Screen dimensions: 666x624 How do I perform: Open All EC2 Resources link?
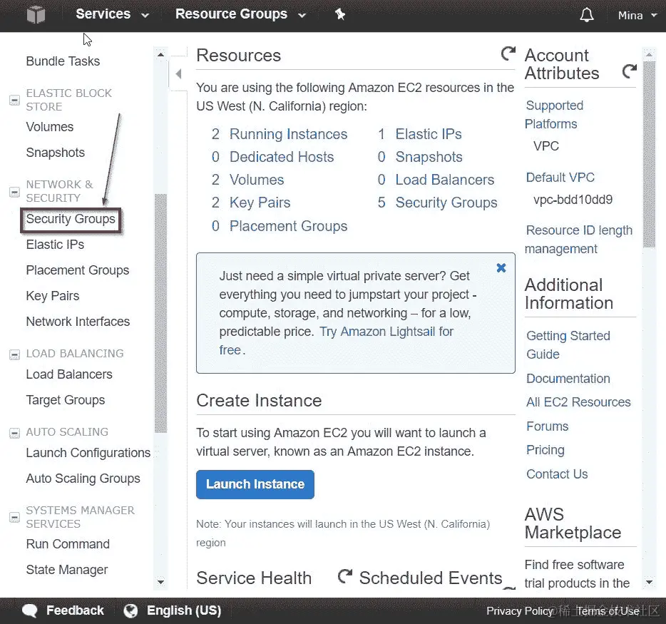click(578, 402)
